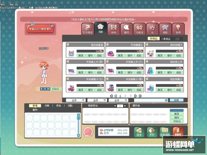Image resolution: width=207 pixels, height=155 pixels.
Task: Click the round SELL button
Action: click(x=88, y=132)
